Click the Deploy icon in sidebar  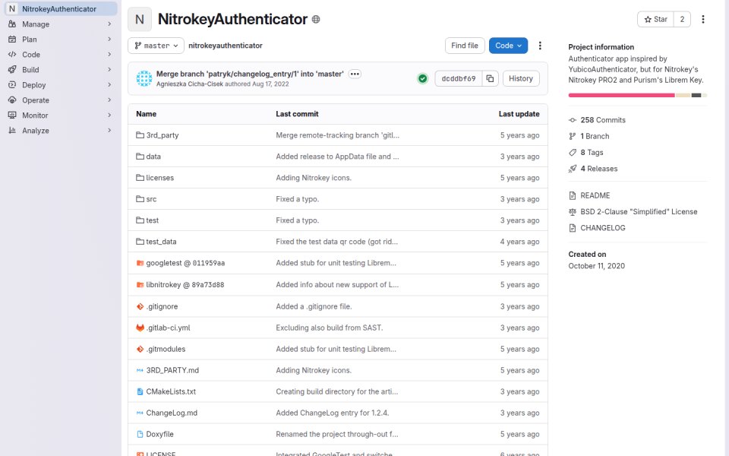pyautogui.click(x=12, y=85)
